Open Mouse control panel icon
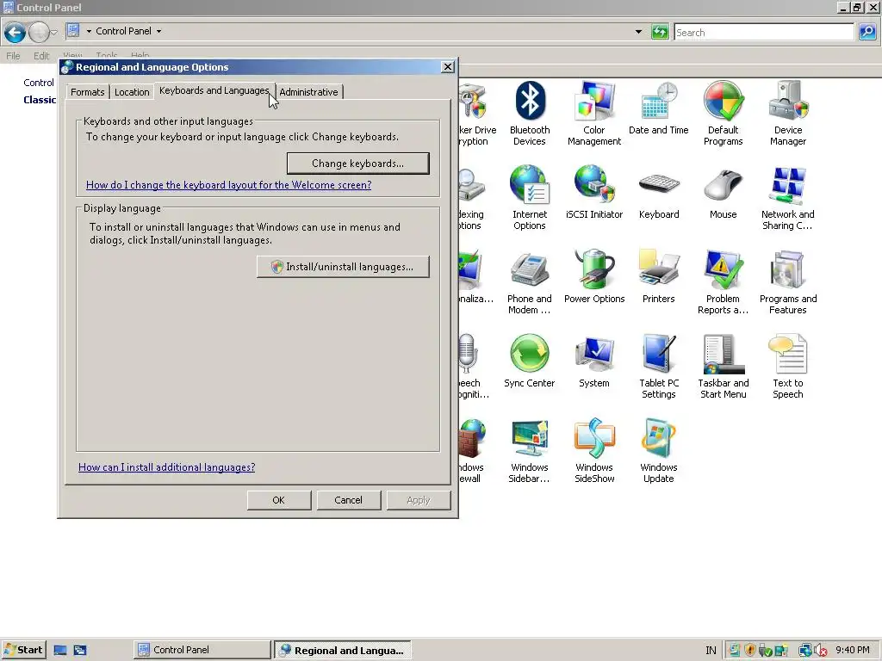The height and width of the screenshot is (661, 882). pos(724,192)
